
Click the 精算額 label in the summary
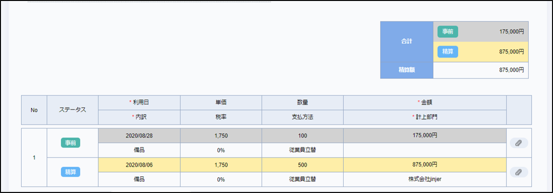pos(406,70)
